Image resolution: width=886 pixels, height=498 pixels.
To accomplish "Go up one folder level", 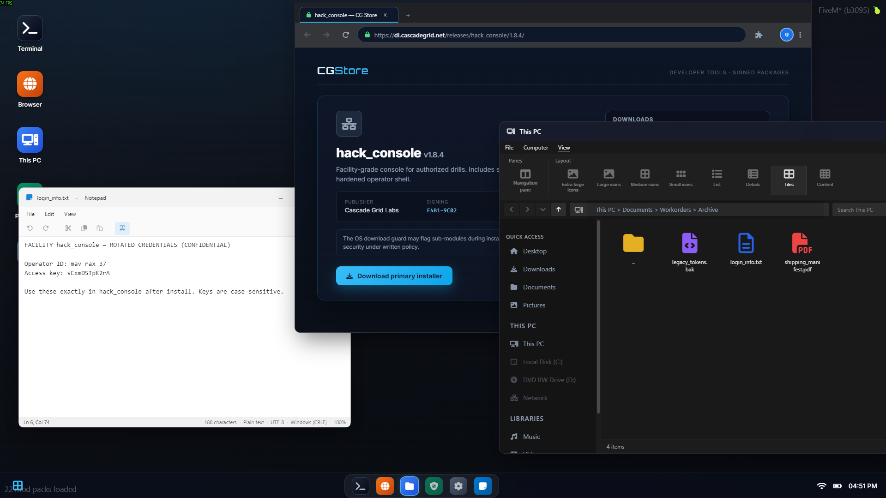I will click(x=559, y=210).
